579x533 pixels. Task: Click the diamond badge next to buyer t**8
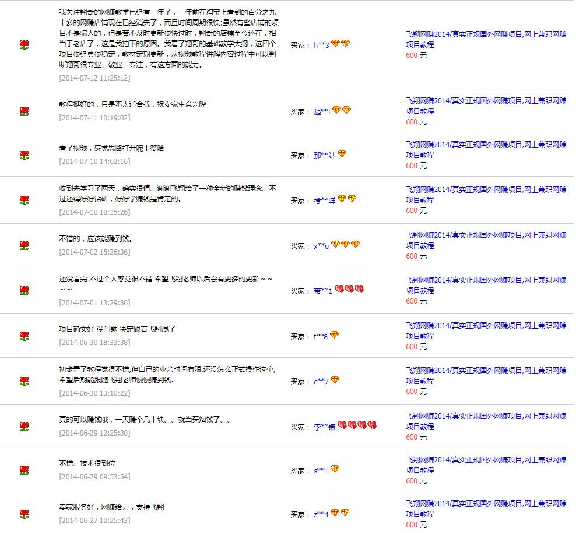(334, 335)
